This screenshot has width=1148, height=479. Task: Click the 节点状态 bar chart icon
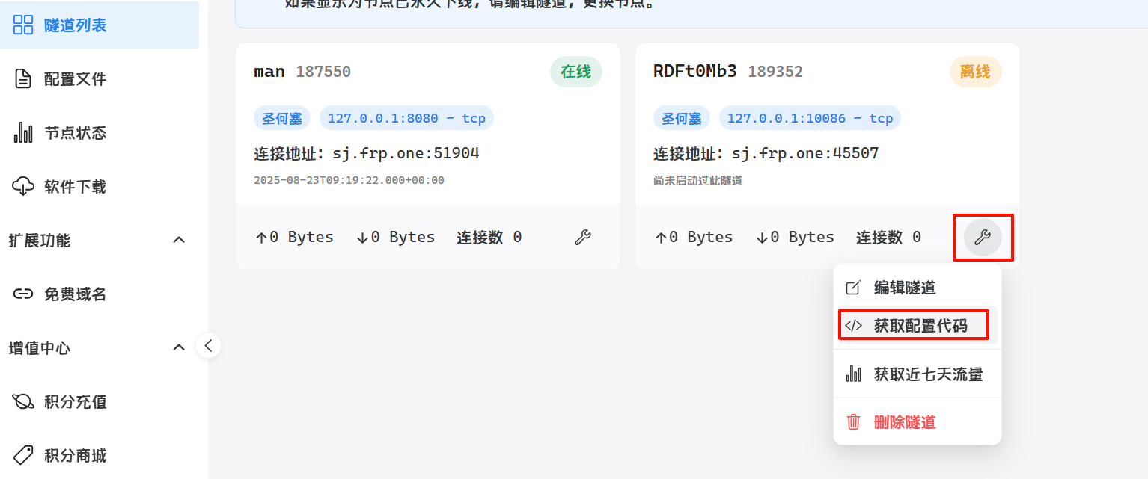[x=23, y=133]
